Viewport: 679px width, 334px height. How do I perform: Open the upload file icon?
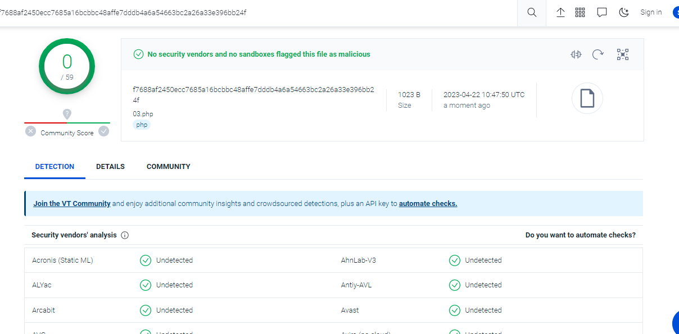coord(560,12)
